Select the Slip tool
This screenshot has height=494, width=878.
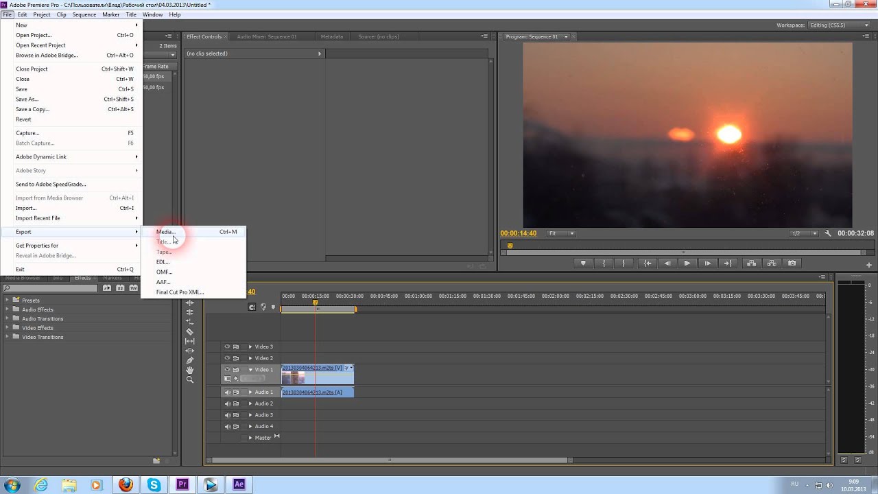click(190, 341)
